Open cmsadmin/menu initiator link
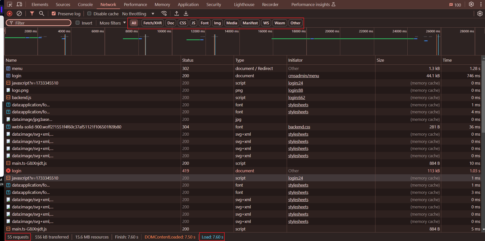Viewport: 485px width, 241px height. [x=304, y=76]
